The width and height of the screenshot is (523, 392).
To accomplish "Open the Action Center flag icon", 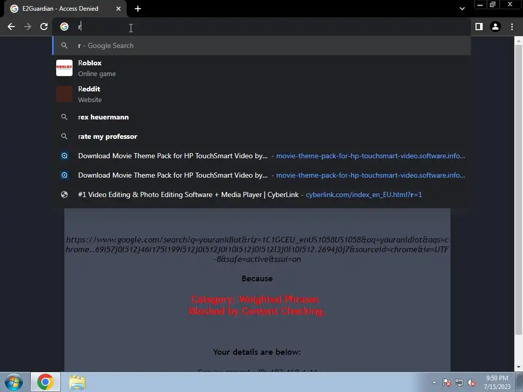I will click(x=447, y=382).
